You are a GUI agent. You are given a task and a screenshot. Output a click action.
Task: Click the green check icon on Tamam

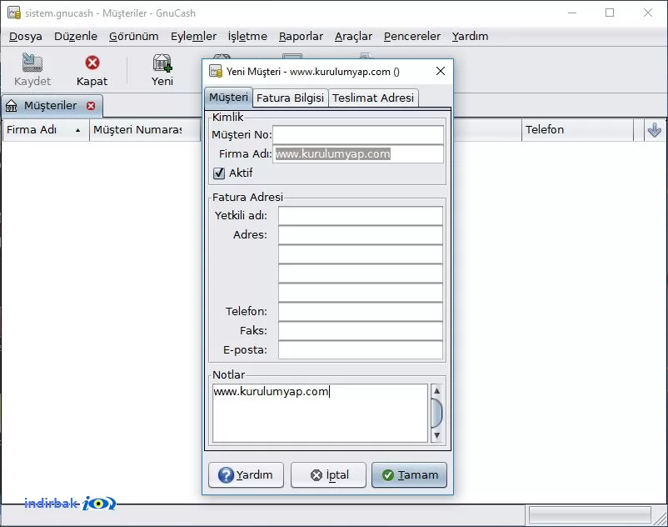[x=388, y=475]
